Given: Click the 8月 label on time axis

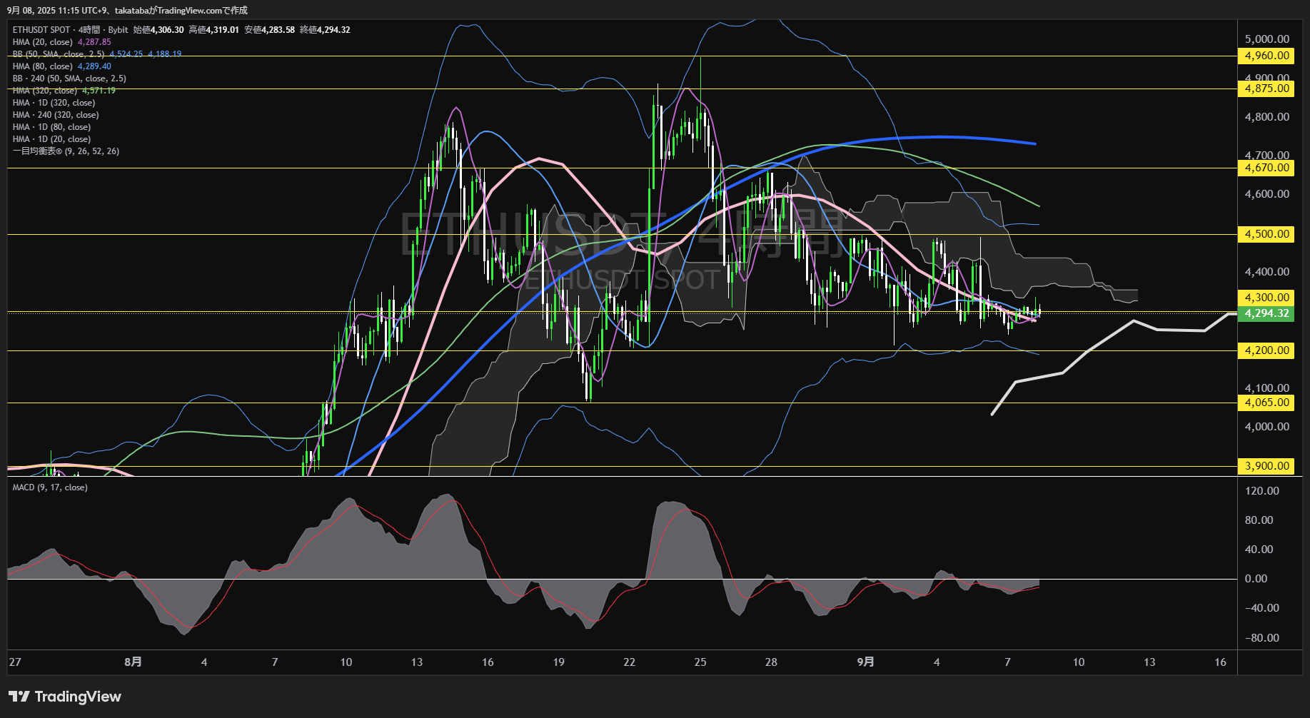Looking at the screenshot, I should 133,662.
